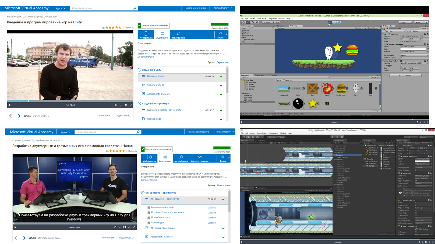435x244 pixels.
Task: Play the 15:40 / 17:11 Unity tutorial video
Action: (x=242, y=122)
